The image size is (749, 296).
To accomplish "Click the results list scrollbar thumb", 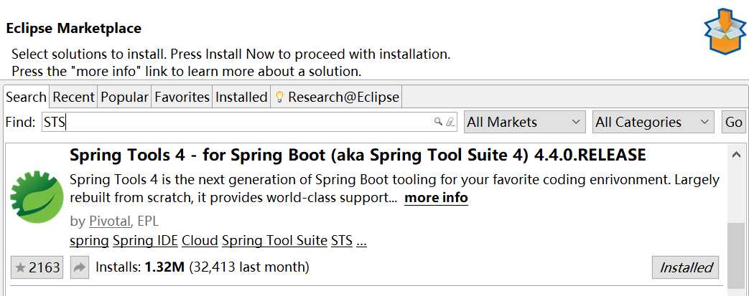I will click(x=736, y=257).
